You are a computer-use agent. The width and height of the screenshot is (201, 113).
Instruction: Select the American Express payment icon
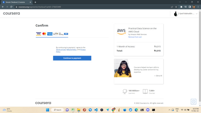50,34
